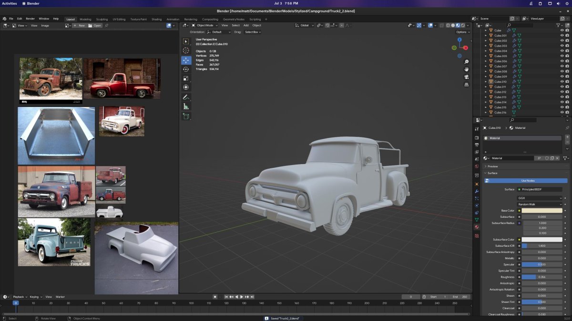The image size is (572, 321).
Task: Toggle the eye icon for Cube.010
Action: click(x=562, y=81)
